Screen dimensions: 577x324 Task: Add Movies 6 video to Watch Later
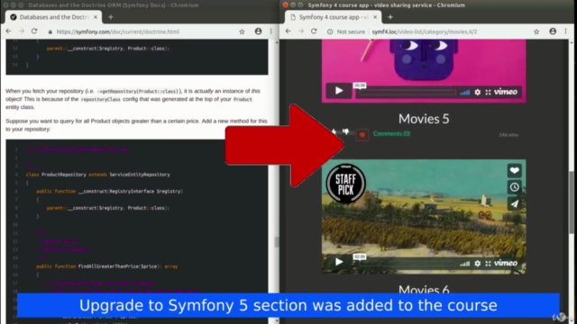[515, 187]
